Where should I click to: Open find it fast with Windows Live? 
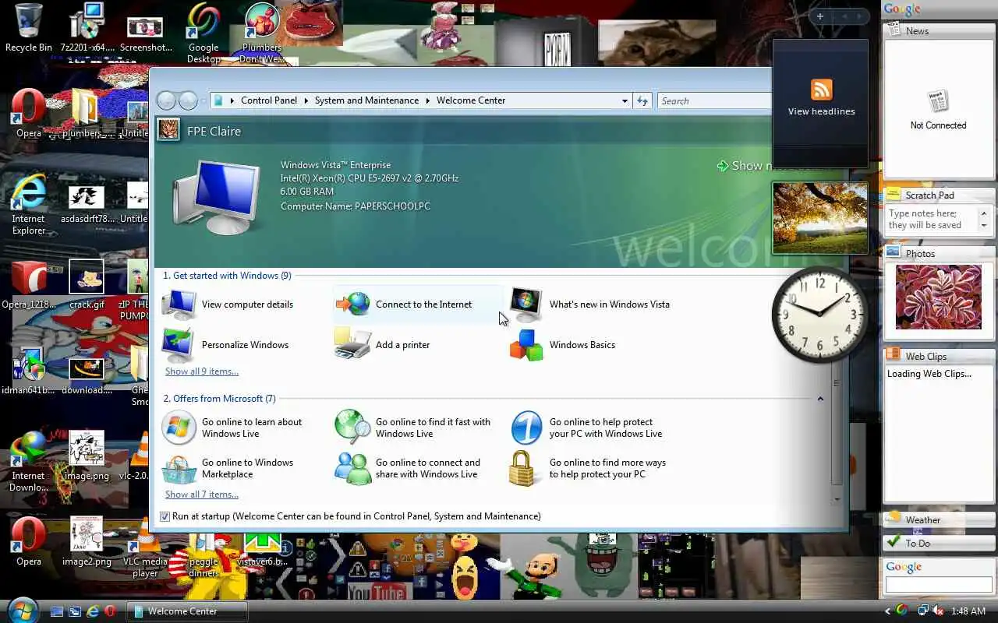pyautogui.click(x=413, y=428)
